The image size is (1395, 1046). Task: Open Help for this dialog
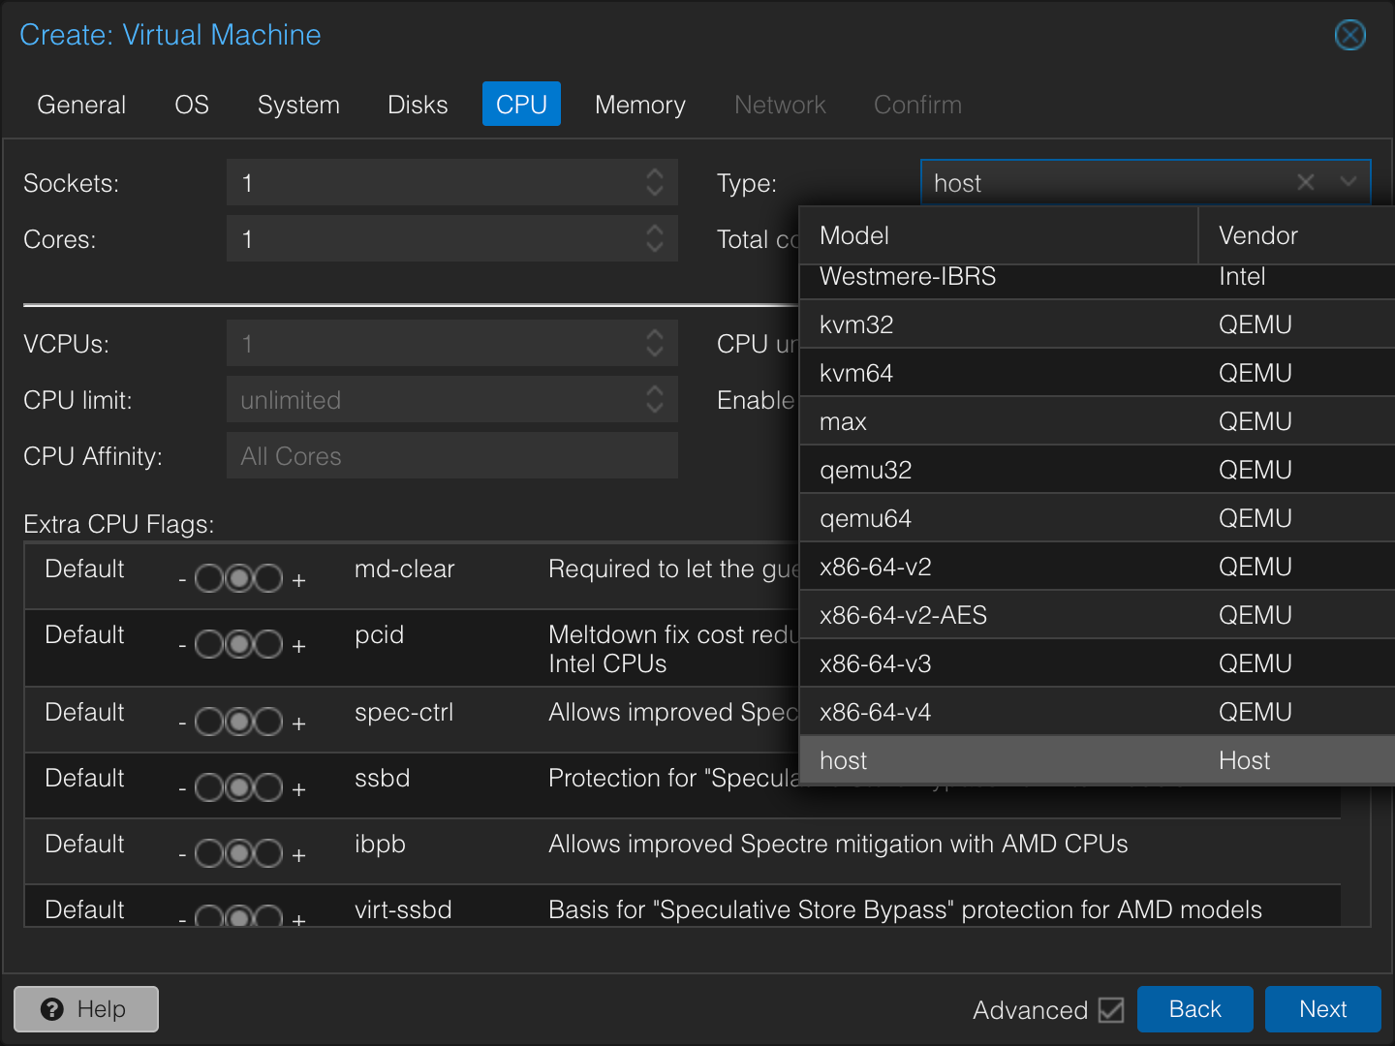[86, 1009]
